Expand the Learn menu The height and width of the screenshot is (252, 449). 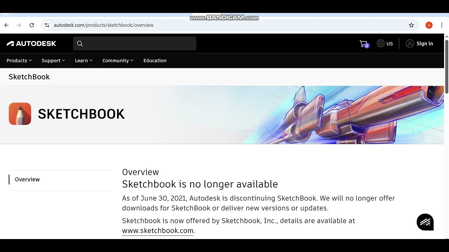pyautogui.click(x=84, y=61)
